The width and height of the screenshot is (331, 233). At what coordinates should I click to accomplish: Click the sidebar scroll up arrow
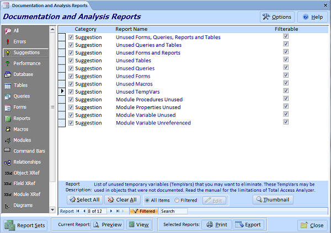tap(52, 29)
